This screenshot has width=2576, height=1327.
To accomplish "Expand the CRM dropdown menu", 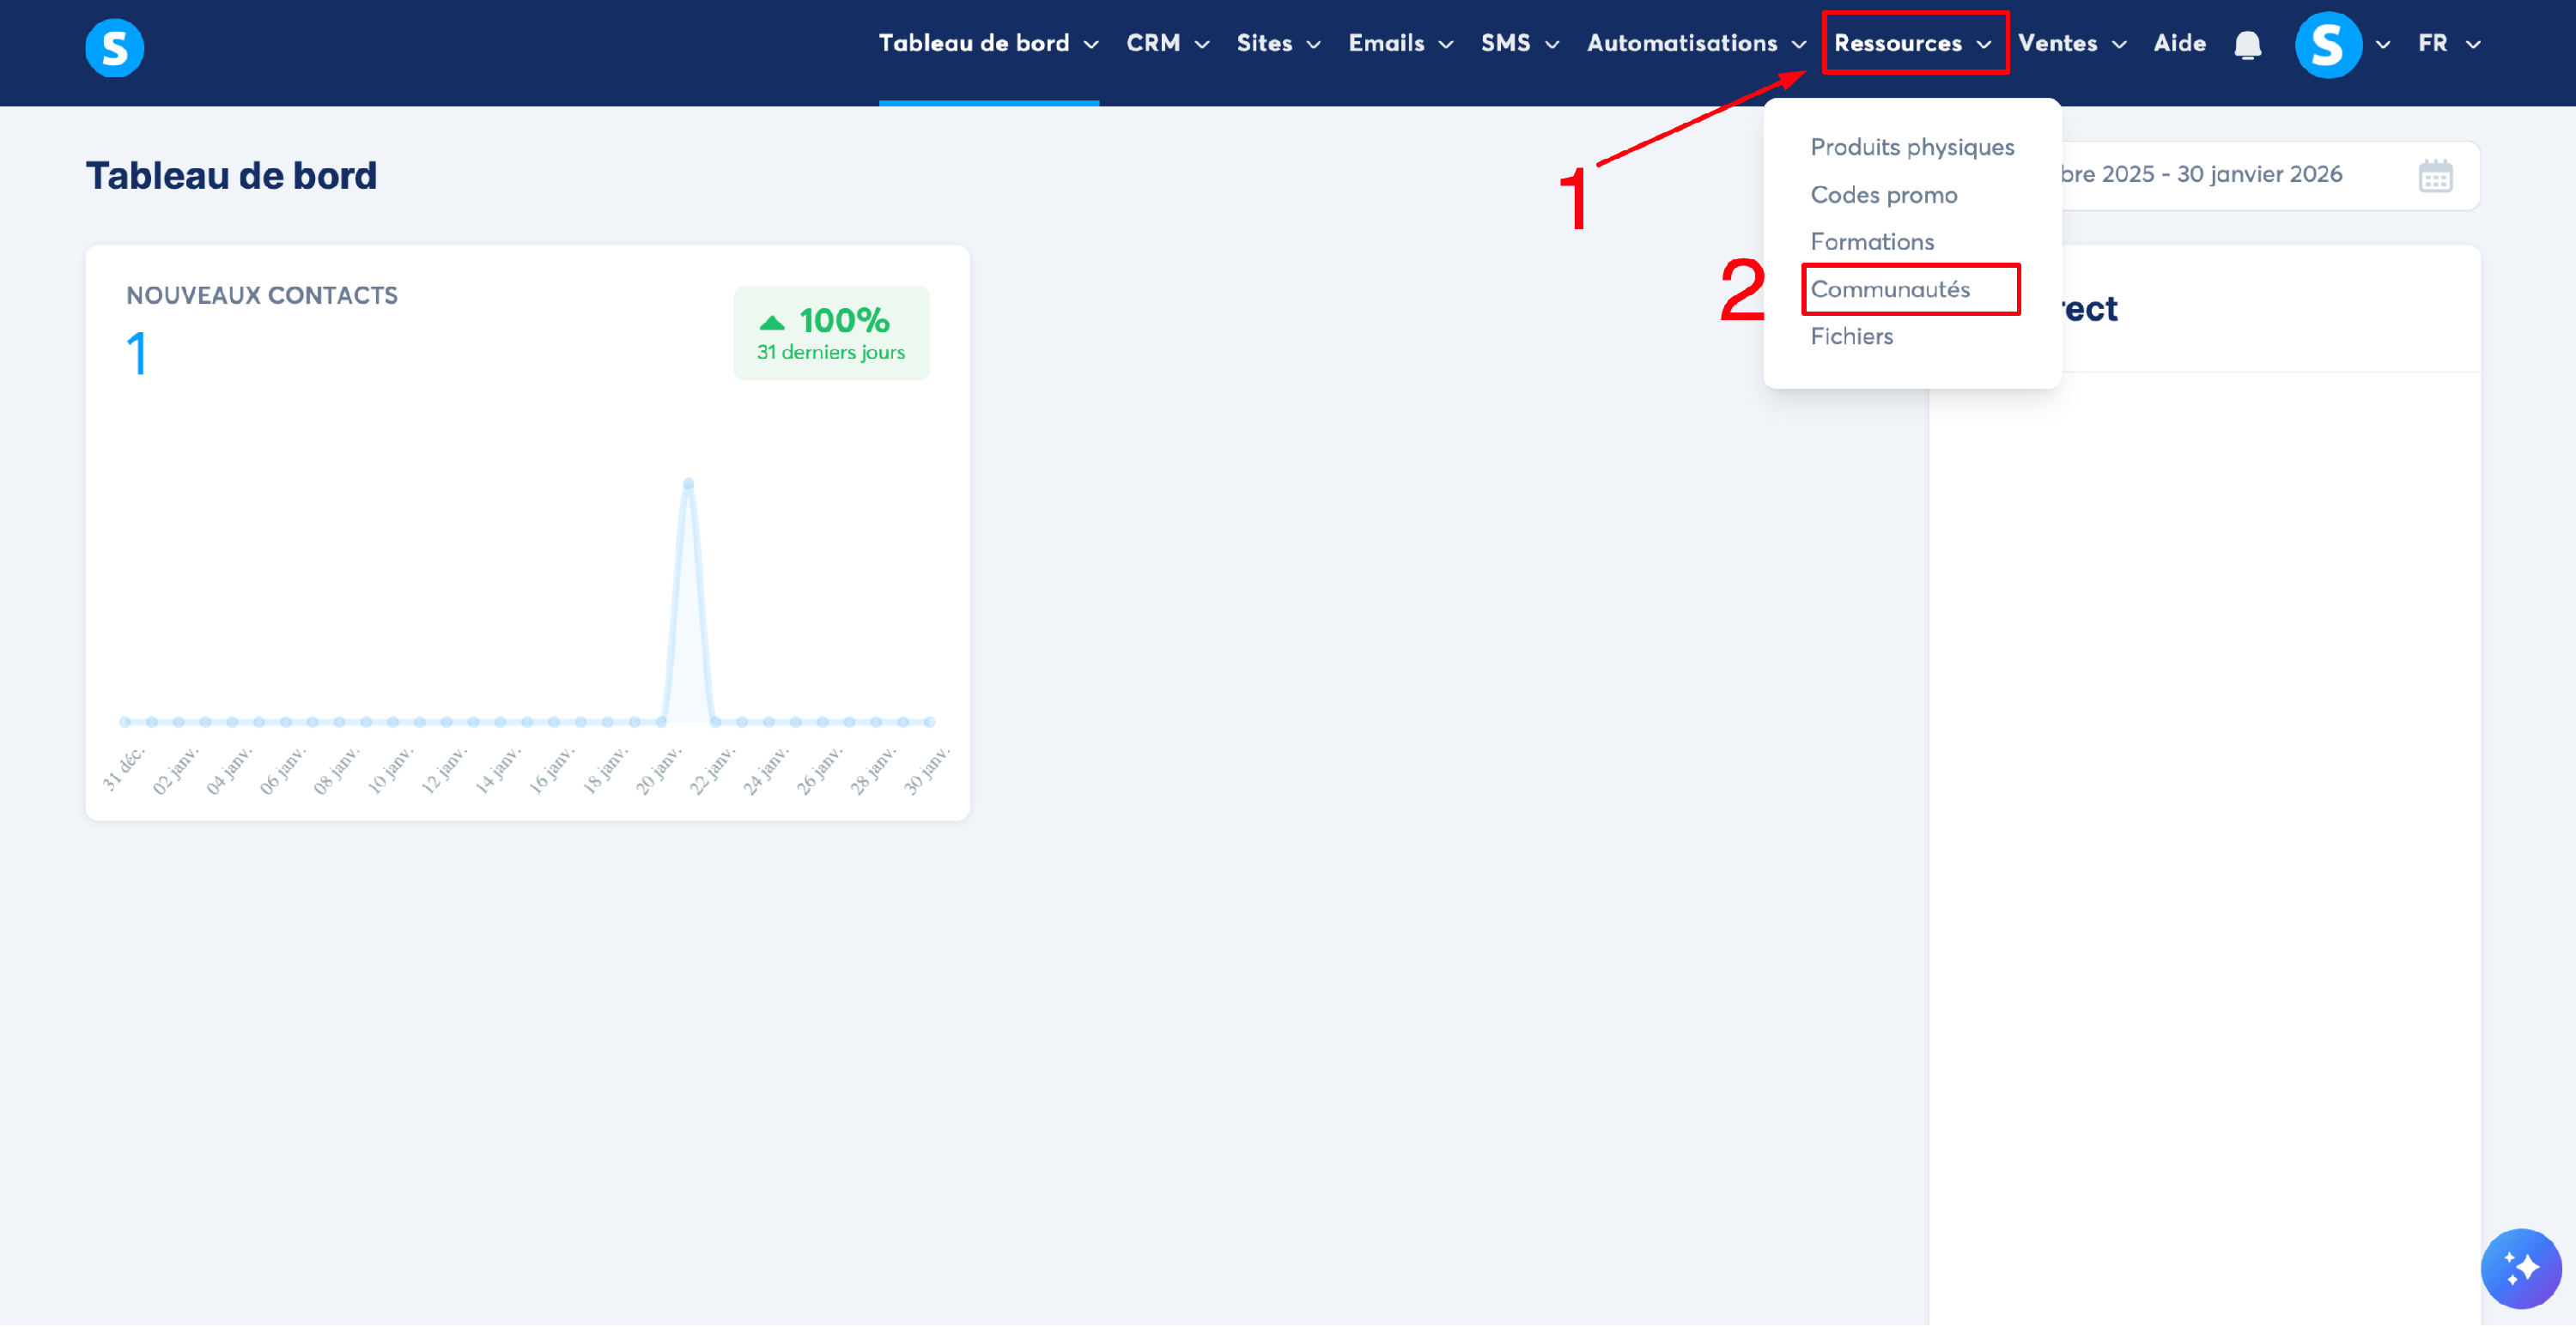I will pos(1167,44).
